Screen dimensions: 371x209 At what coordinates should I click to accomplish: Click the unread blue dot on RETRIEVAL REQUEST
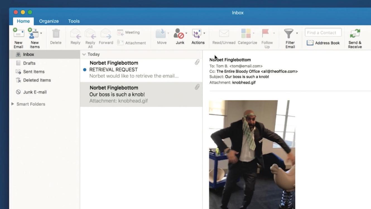tap(85, 70)
